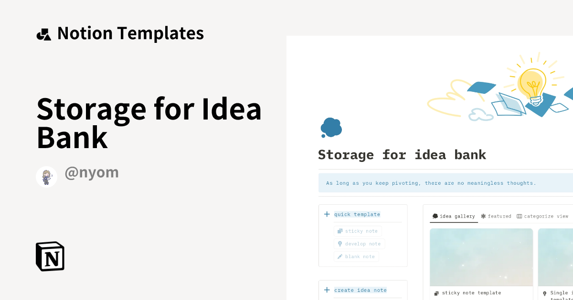
Task: Click the plus icon beside create idea note
Action: (x=327, y=290)
